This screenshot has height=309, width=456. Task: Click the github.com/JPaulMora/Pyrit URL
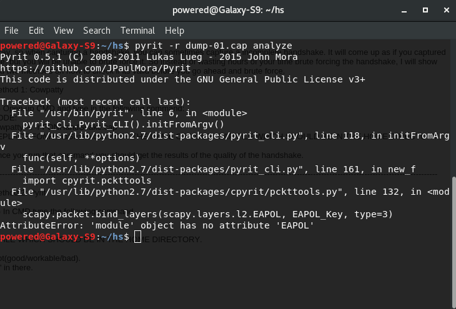pyautogui.click(x=96, y=68)
